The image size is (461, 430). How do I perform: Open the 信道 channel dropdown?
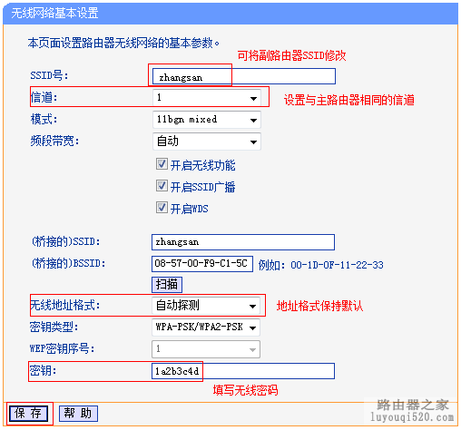click(x=207, y=97)
